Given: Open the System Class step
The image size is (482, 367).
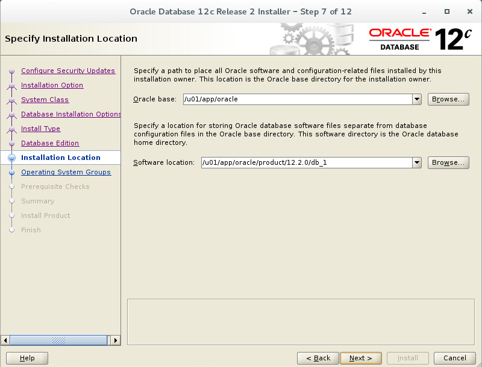Looking at the screenshot, I should coord(45,100).
